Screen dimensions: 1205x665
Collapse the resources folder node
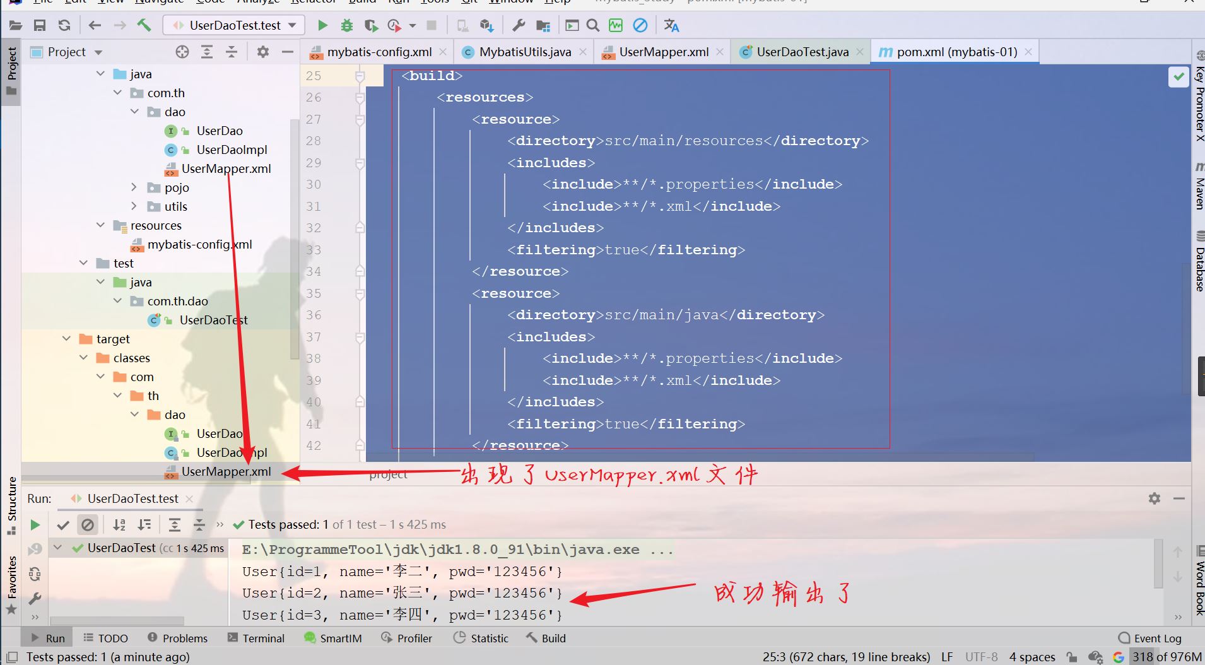tap(100, 225)
